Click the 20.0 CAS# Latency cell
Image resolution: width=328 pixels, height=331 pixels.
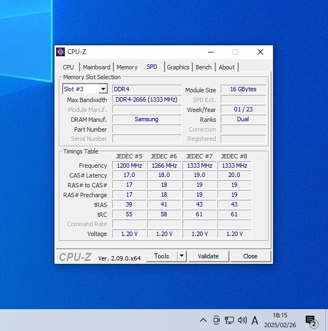tap(234, 175)
